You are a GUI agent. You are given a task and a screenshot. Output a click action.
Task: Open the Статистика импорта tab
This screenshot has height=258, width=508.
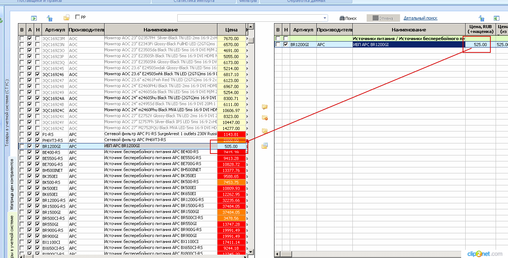coord(194,1)
